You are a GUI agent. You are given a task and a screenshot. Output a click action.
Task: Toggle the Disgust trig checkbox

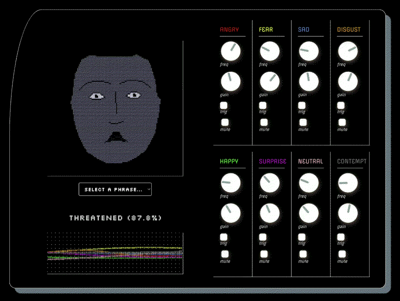[x=341, y=105]
